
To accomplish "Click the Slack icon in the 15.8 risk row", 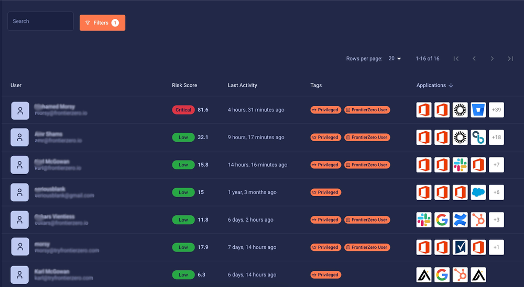I will [x=460, y=165].
